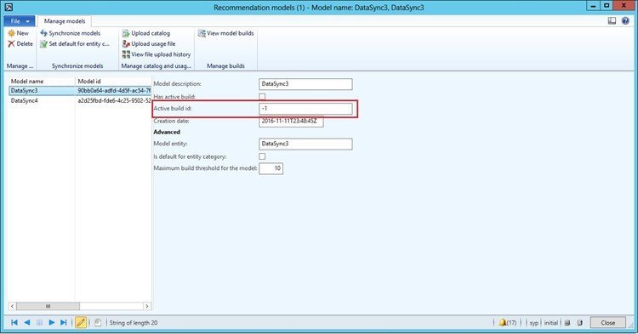Open View file upload history
The image size is (638, 334).
pyautogui.click(x=157, y=54)
